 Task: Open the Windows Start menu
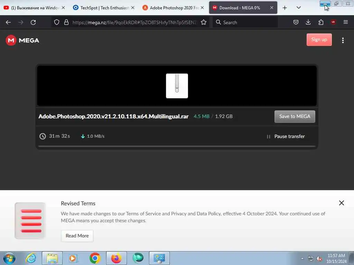[x=9, y=258]
